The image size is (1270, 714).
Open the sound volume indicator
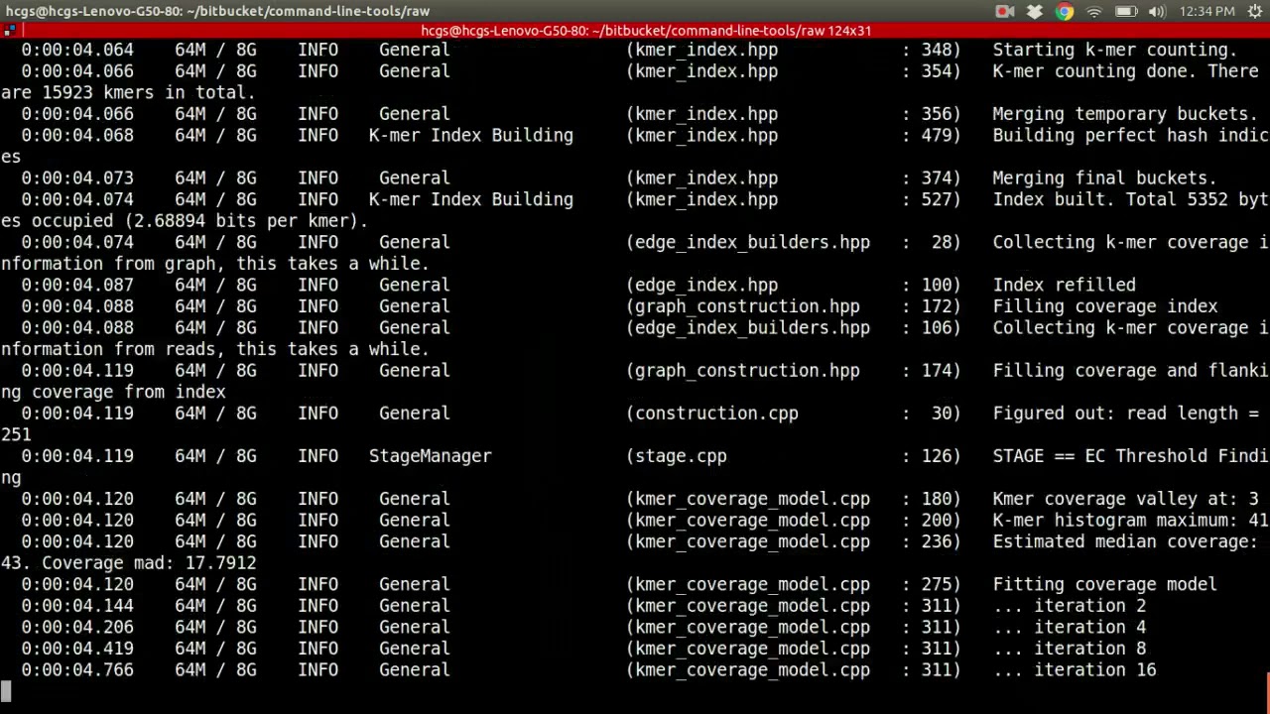1157,11
